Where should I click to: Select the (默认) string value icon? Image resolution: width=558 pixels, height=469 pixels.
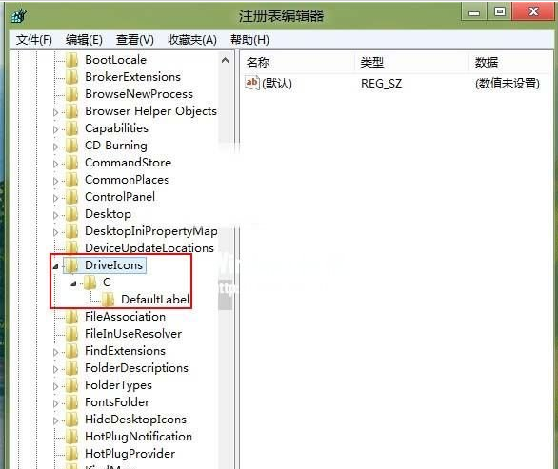pos(252,83)
